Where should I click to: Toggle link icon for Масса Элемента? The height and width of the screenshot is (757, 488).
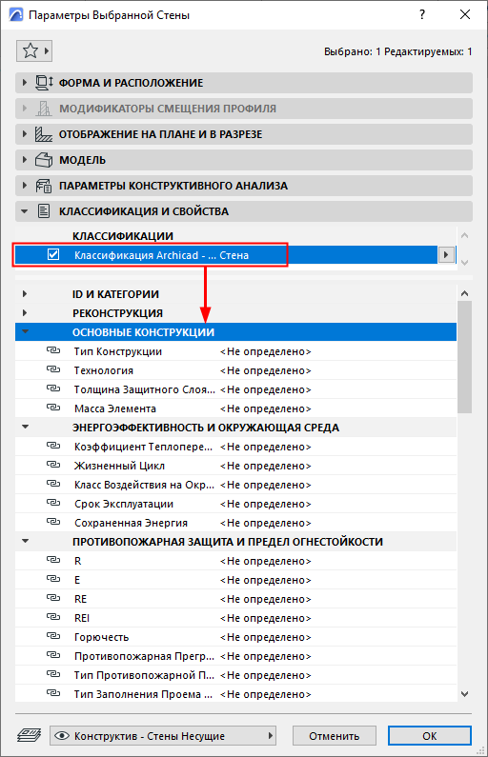tap(53, 408)
